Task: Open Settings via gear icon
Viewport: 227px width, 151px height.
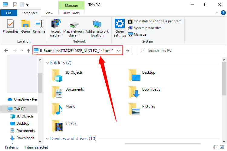Action: tap(120, 24)
